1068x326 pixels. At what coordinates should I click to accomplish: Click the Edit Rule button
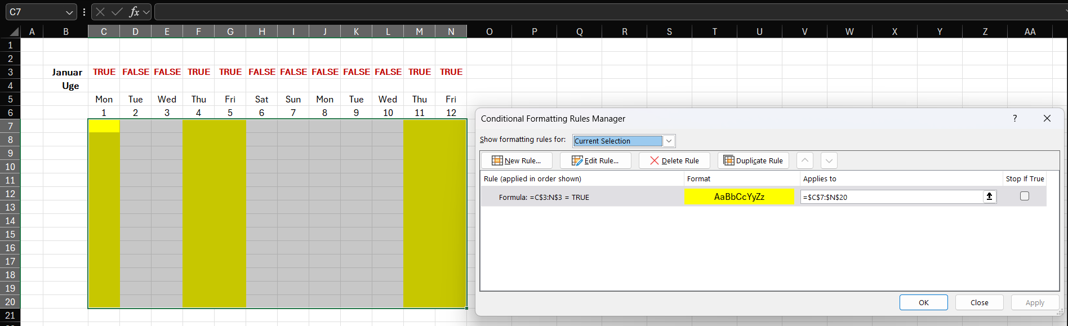coord(595,160)
